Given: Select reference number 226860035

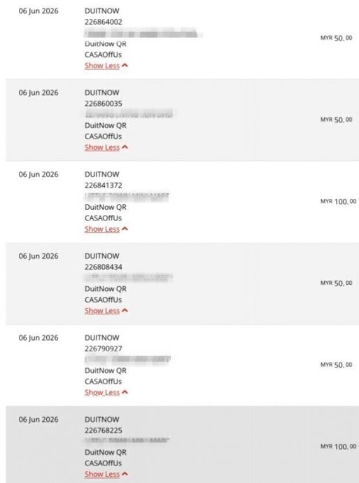Looking at the screenshot, I should [x=104, y=104].
